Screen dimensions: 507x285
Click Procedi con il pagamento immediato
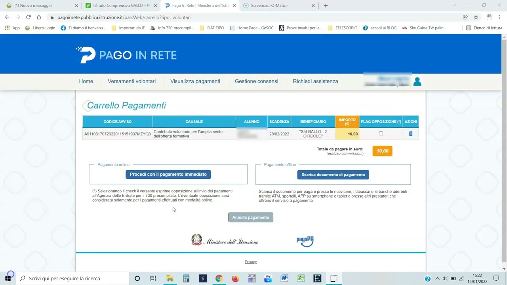[x=168, y=174]
